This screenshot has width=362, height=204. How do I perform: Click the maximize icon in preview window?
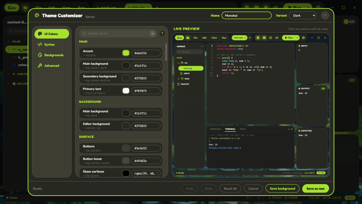(318, 38)
